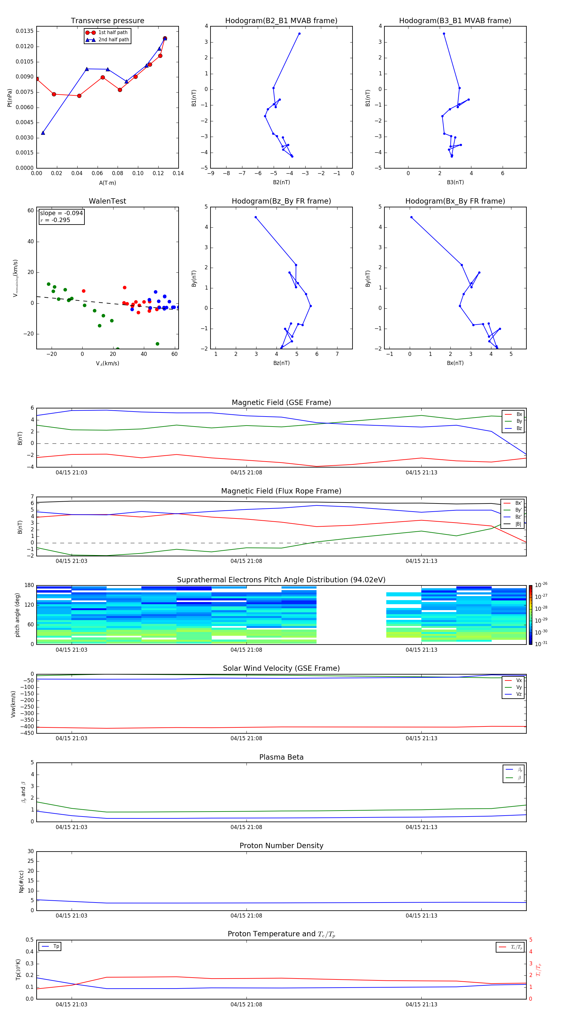Click the 10^-26 colorbar tick label
The height and width of the screenshot is (1032, 563).
click(541, 585)
